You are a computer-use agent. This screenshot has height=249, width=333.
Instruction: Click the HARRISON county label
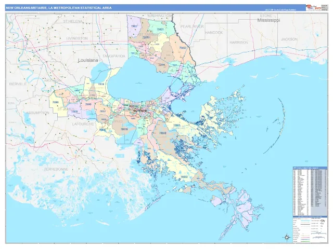239,43
